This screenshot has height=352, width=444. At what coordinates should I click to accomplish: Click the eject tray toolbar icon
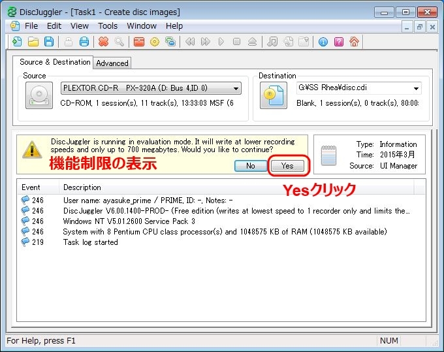252,42
